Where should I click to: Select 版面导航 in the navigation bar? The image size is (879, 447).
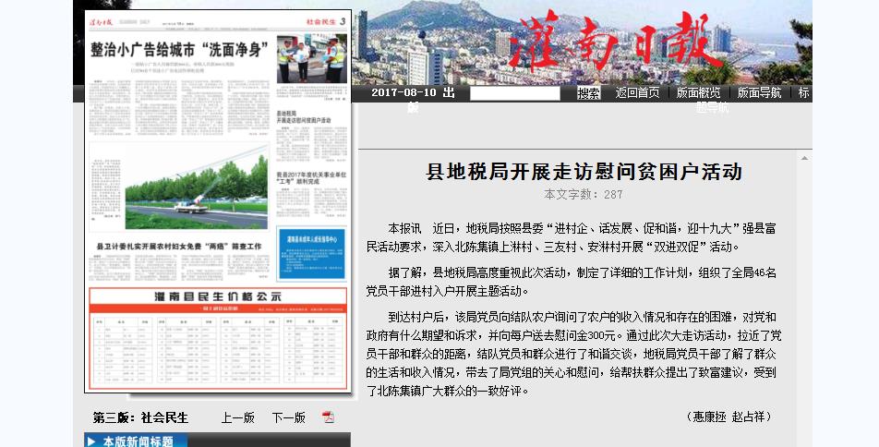759,93
